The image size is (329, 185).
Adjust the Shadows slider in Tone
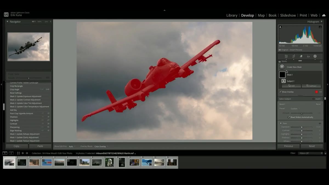click(x=302, y=138)
